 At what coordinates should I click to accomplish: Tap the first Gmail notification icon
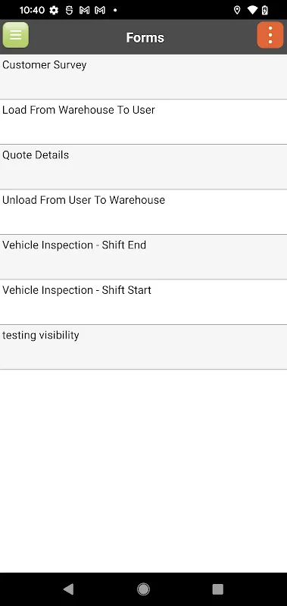click(x=84, y=11)
